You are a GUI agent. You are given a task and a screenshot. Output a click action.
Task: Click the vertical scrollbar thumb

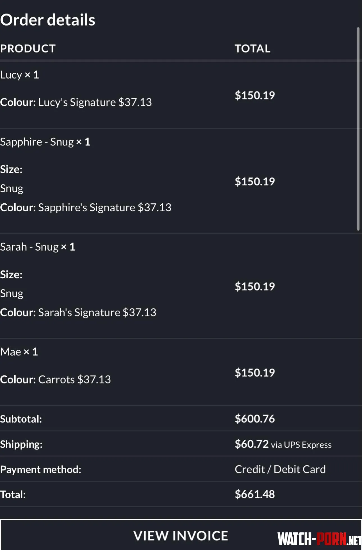[358, 129]
